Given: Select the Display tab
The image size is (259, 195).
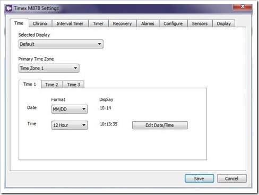Looking at the screenshot, I should pos(224,23).
